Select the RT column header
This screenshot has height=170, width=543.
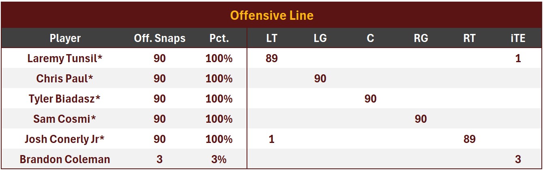tap(469, 38)
